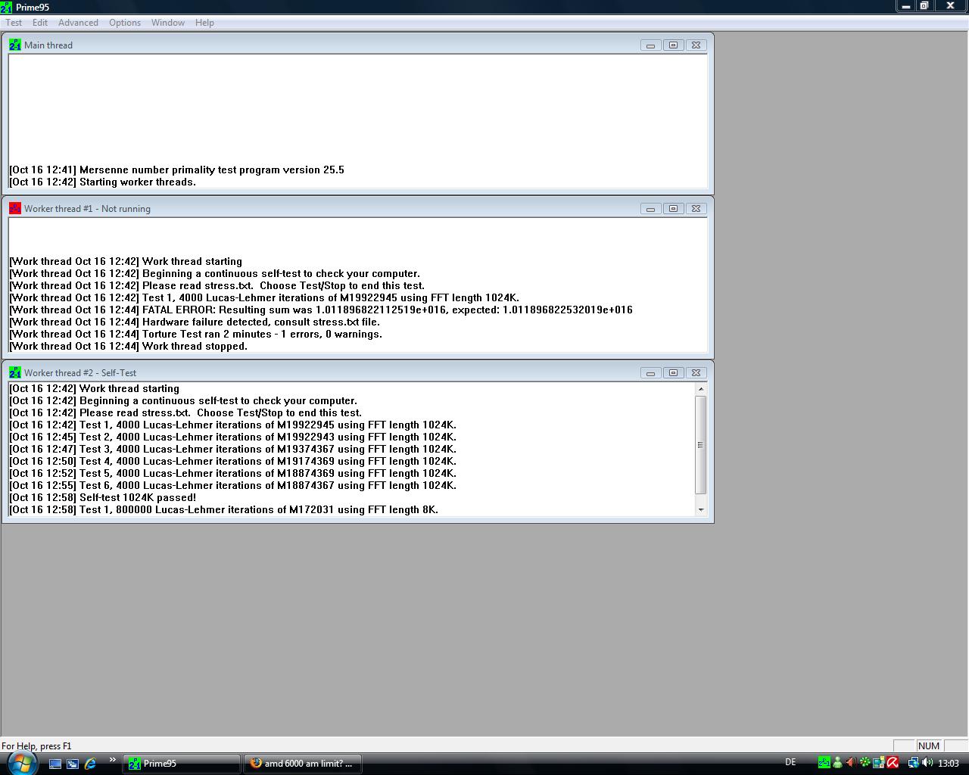Open the Options menu
The height and width of the screenshot is (775, 969).
pyautogui.click(x=125, y=23)
